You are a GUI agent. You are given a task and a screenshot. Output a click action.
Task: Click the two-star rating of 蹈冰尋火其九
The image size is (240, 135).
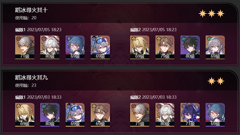216,81
